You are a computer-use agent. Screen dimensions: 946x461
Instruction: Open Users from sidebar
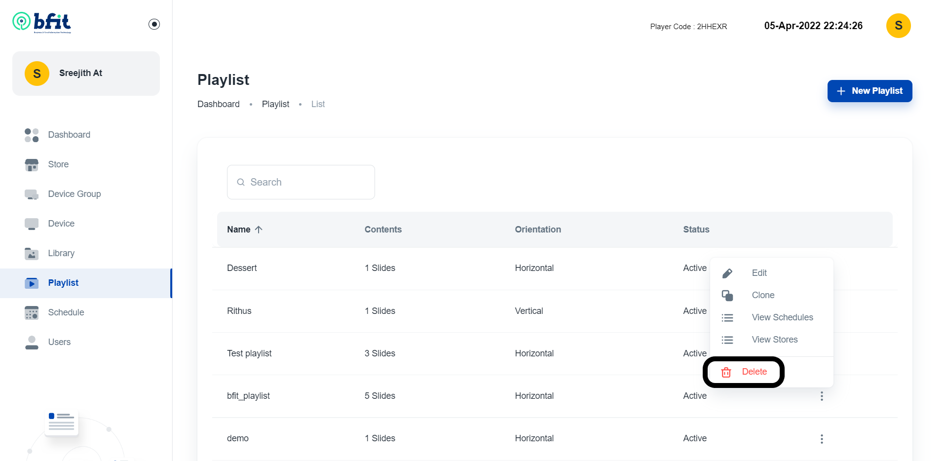pyautogui.click(x=59, y=342)
